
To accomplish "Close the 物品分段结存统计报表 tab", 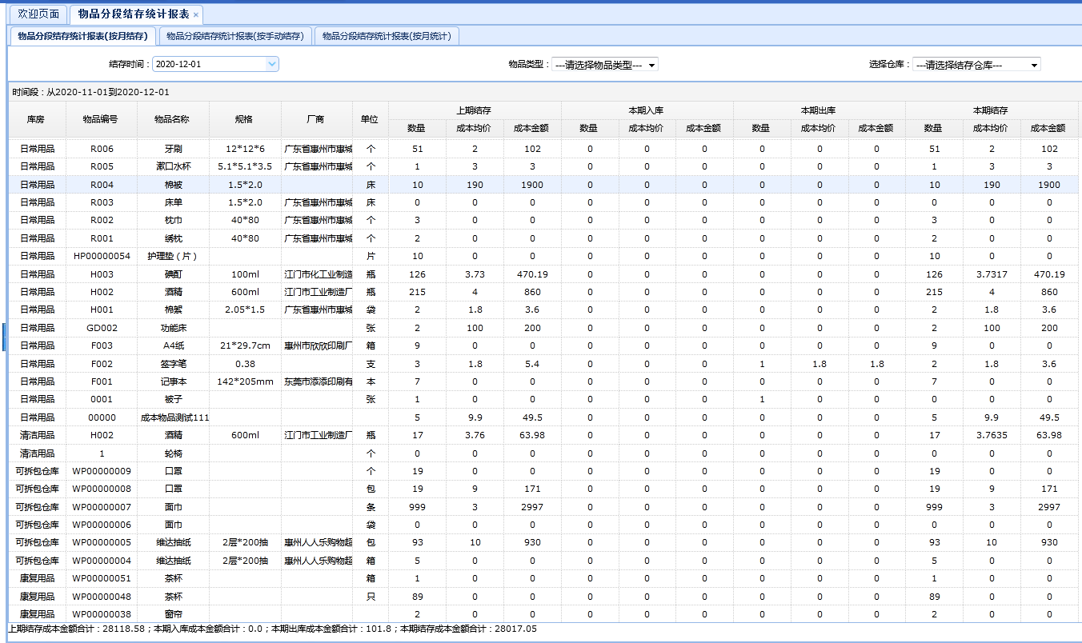I will 196,14.
